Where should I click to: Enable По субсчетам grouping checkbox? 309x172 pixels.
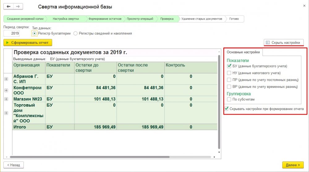pyautogui.click(x=229, y=100)
